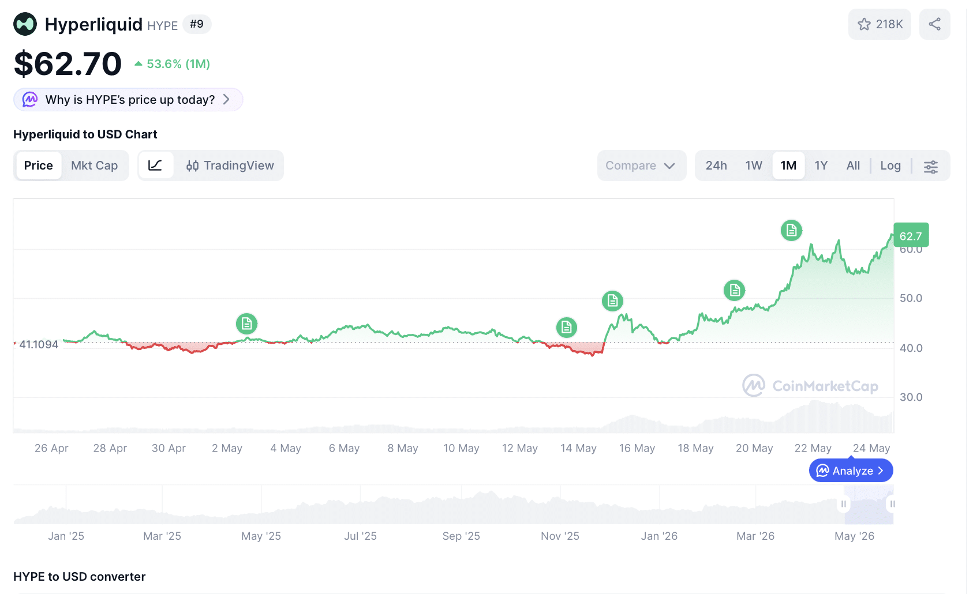This screenshot has height=594, width=973.
Task: Click the Analyze button
Action: point(851,471)
